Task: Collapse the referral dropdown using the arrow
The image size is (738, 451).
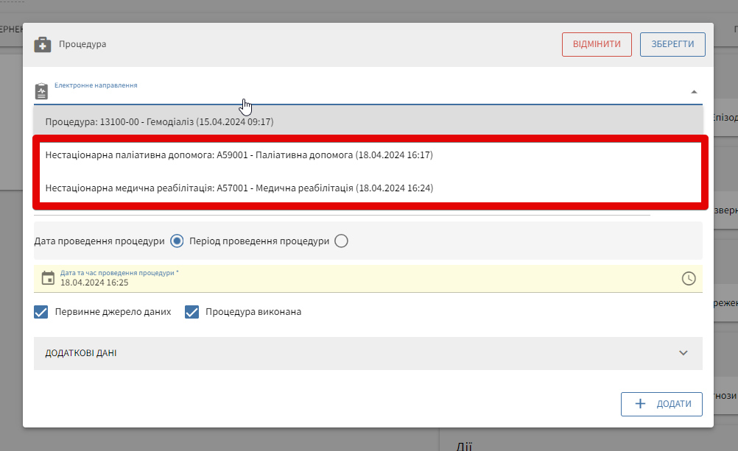Action: pyautogui.click(x=694, y=92)
